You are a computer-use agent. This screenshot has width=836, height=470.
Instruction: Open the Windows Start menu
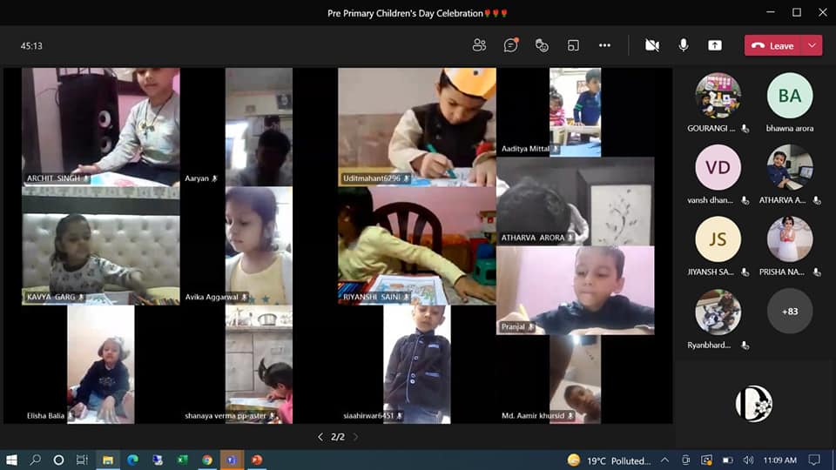[x=11, y=460]
